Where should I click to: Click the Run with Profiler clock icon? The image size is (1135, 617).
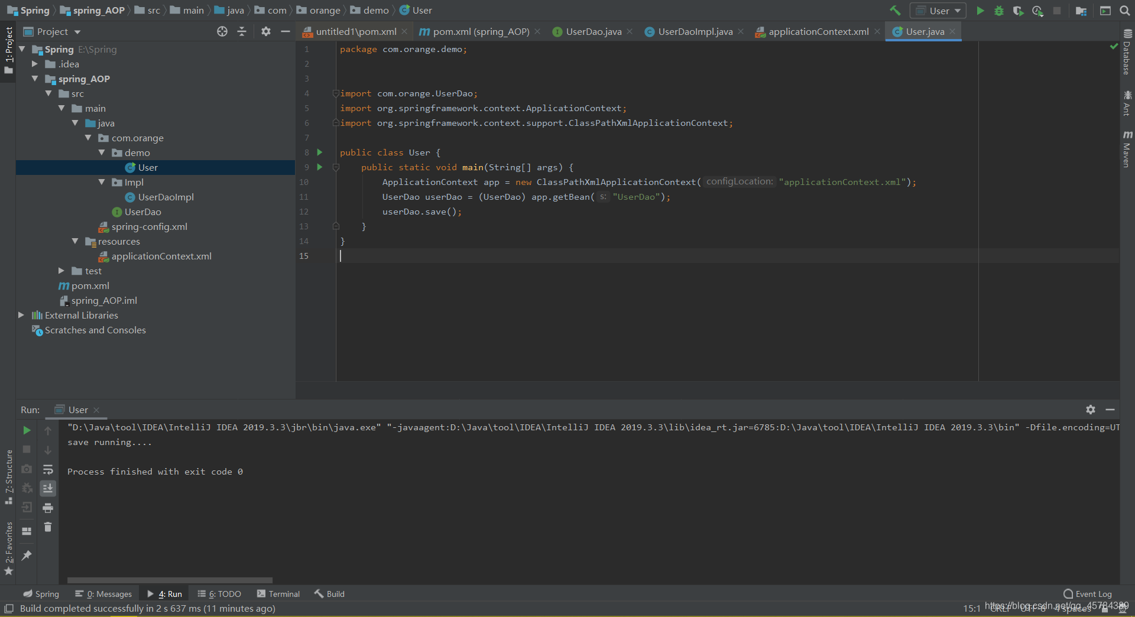pyautogui.click(x=1037, y=11)
